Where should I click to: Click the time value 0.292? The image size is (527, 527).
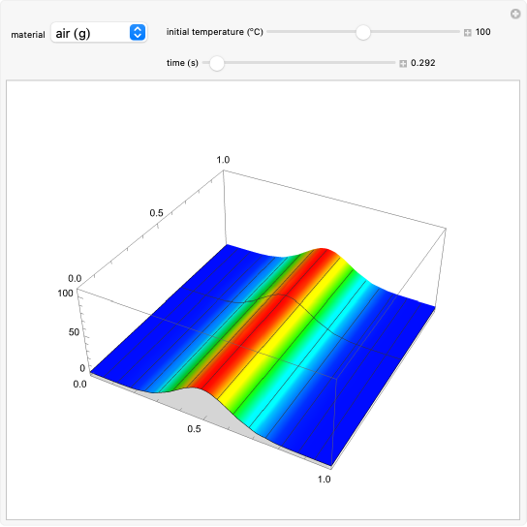(422, 63)
